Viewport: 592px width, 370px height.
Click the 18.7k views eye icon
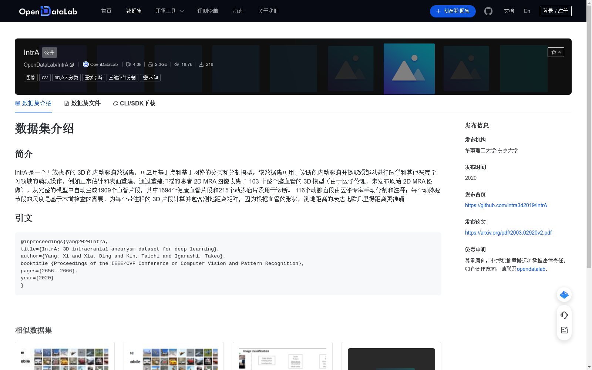177,64
